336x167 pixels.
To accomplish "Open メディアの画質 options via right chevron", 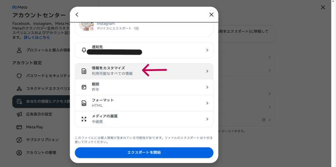I will click(x=207, y=119).
